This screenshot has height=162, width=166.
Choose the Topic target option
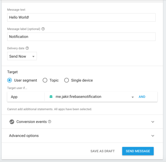click(45, 80)
